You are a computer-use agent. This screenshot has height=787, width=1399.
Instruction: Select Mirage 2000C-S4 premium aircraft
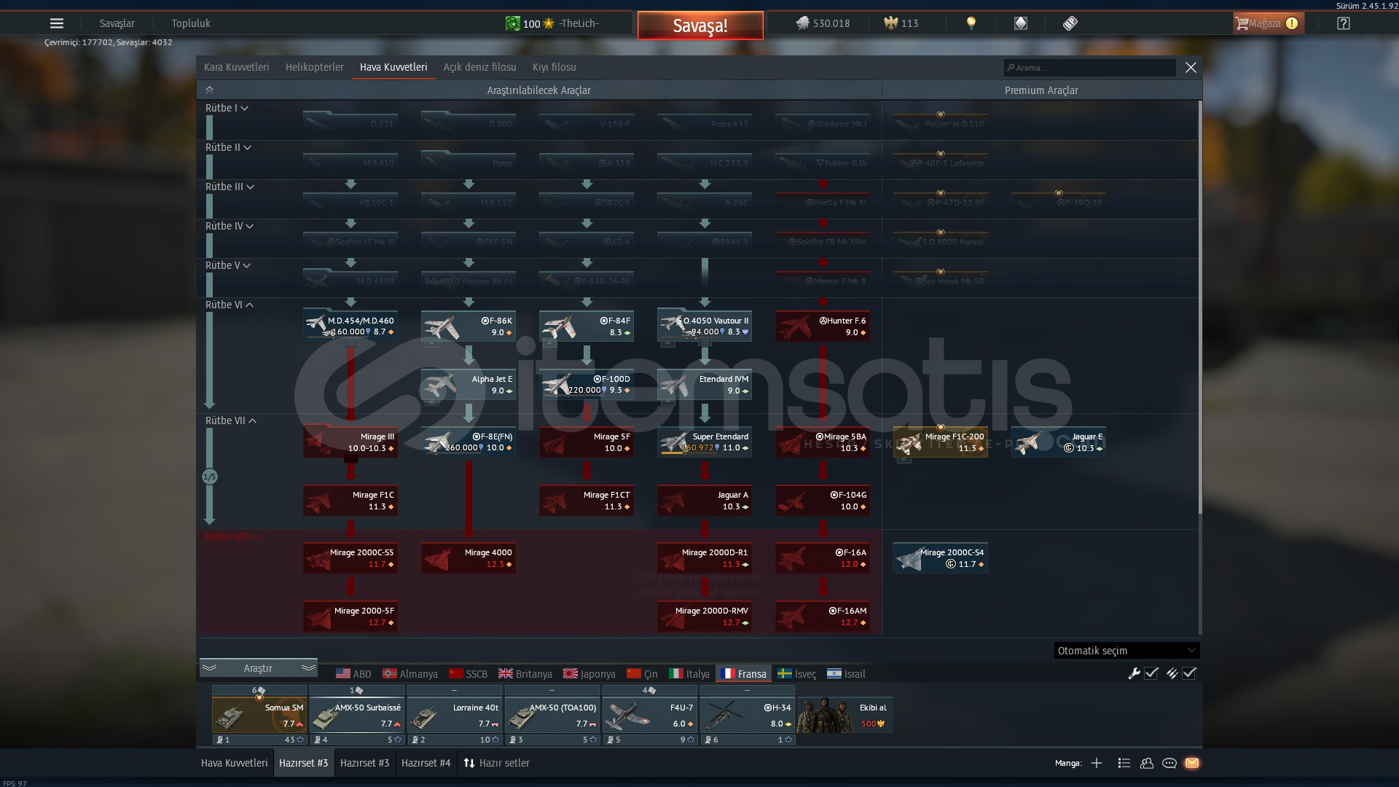[x=941, y=558]
